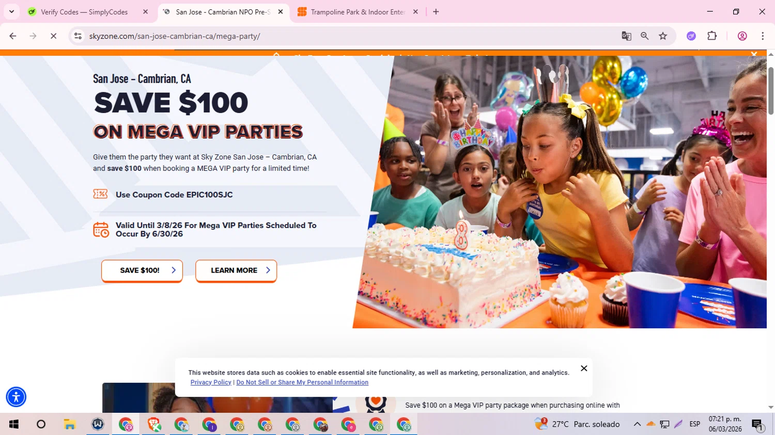This screenshot has height=435, width=775.
Task: Click the zoom magnifier icon in address bar
Action: 644,36
